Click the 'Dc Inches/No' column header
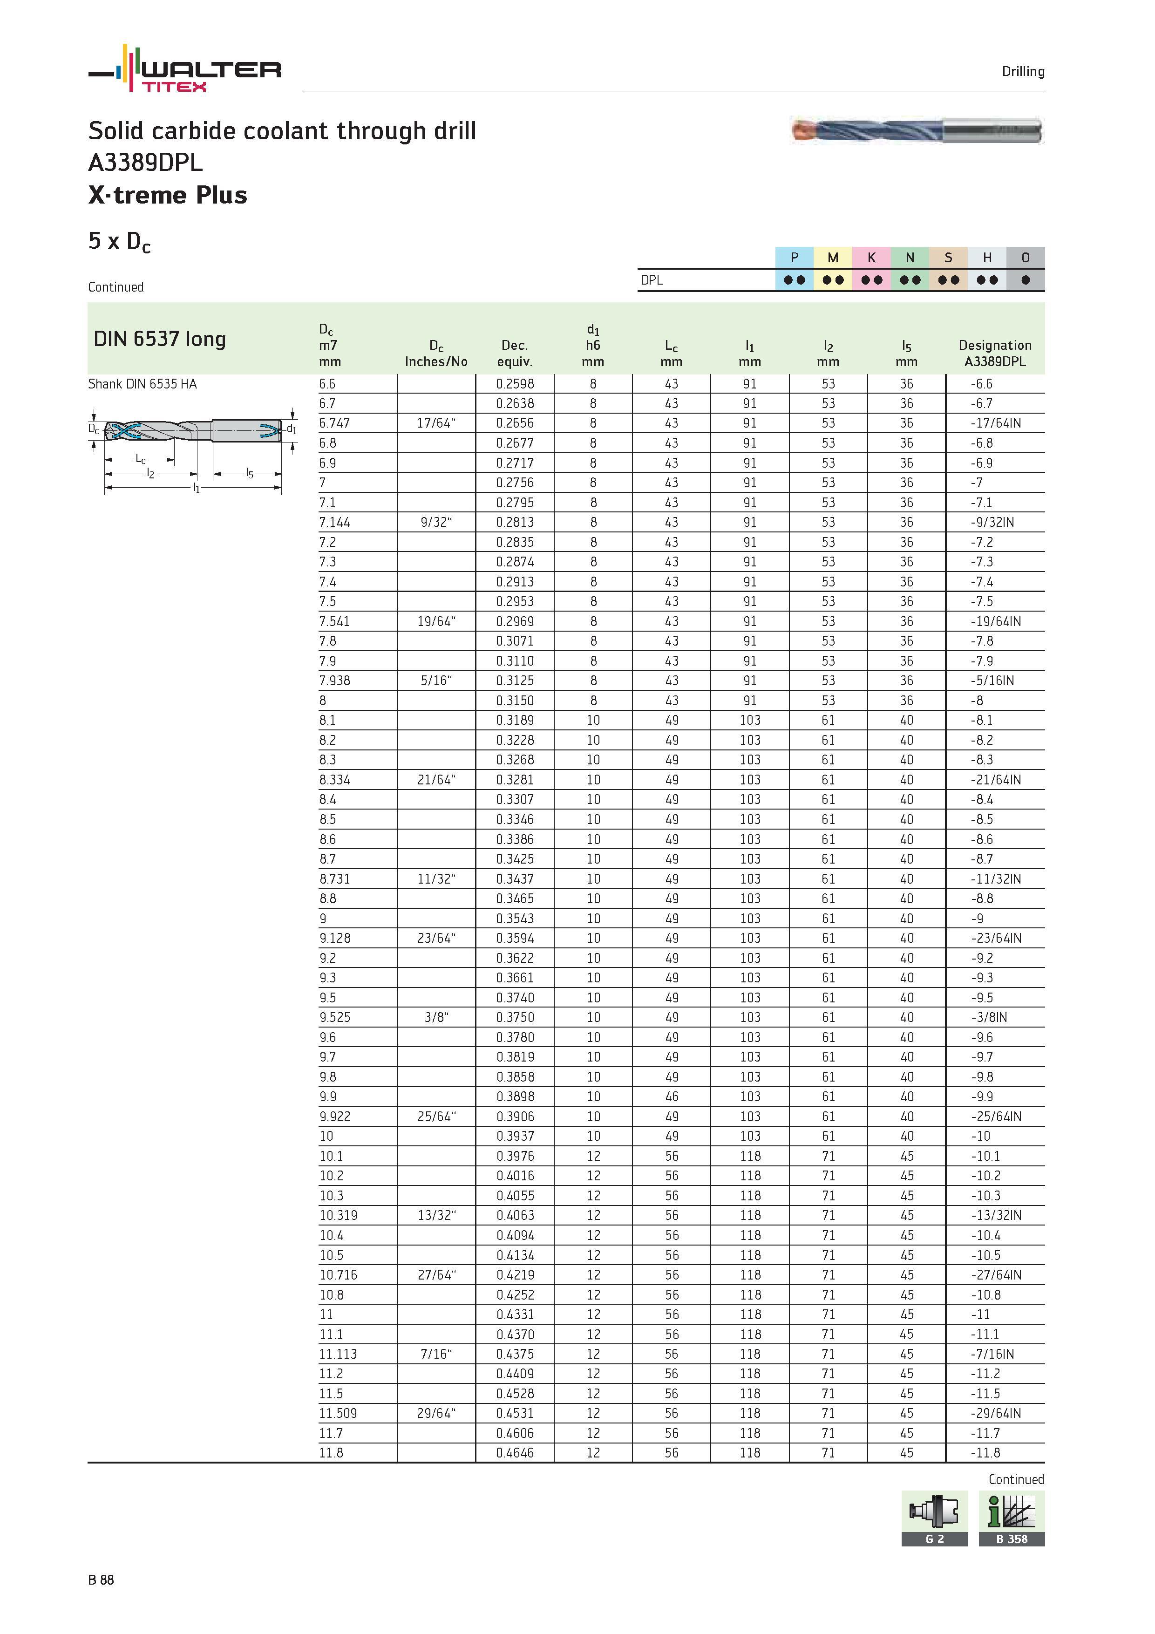This screenshot has height=1634, width=1155. click(x=436, y=354)
